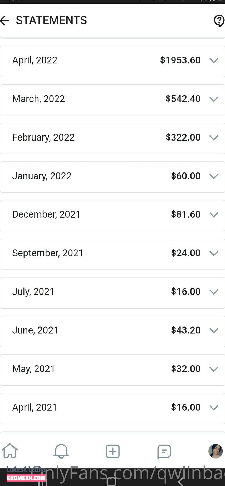Expand the July, 2021 statement chevron
Viewport: 225px width, 486px height.
click(x=214, y=292)
